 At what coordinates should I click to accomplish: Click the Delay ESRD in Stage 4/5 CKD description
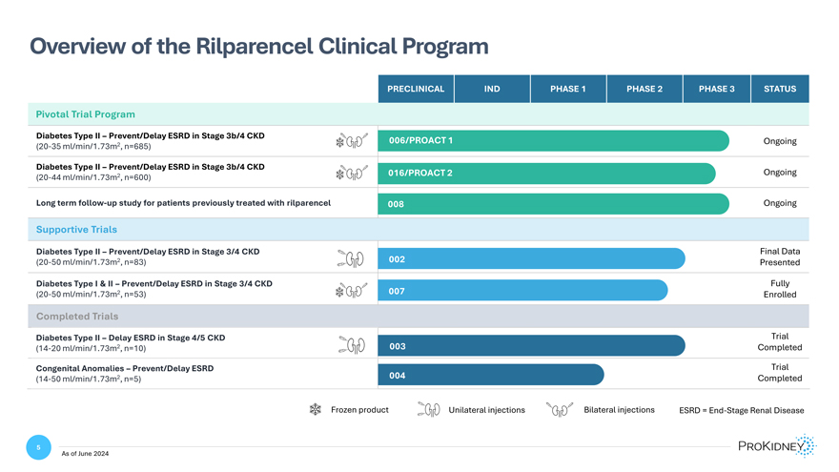pos(131,342)
